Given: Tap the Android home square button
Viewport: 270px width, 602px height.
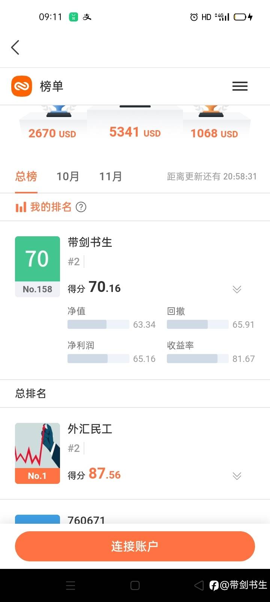Looking at the screenshot, I should [135, 585].
